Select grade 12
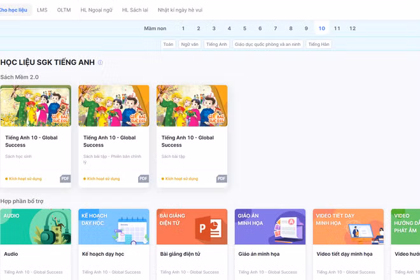Screen dimensions: 420x280 coord(353,29)
